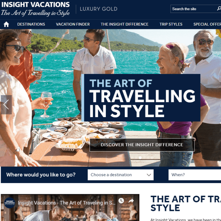Open the Destinations menu
The image size is (221, 221).
pos(31,24)
